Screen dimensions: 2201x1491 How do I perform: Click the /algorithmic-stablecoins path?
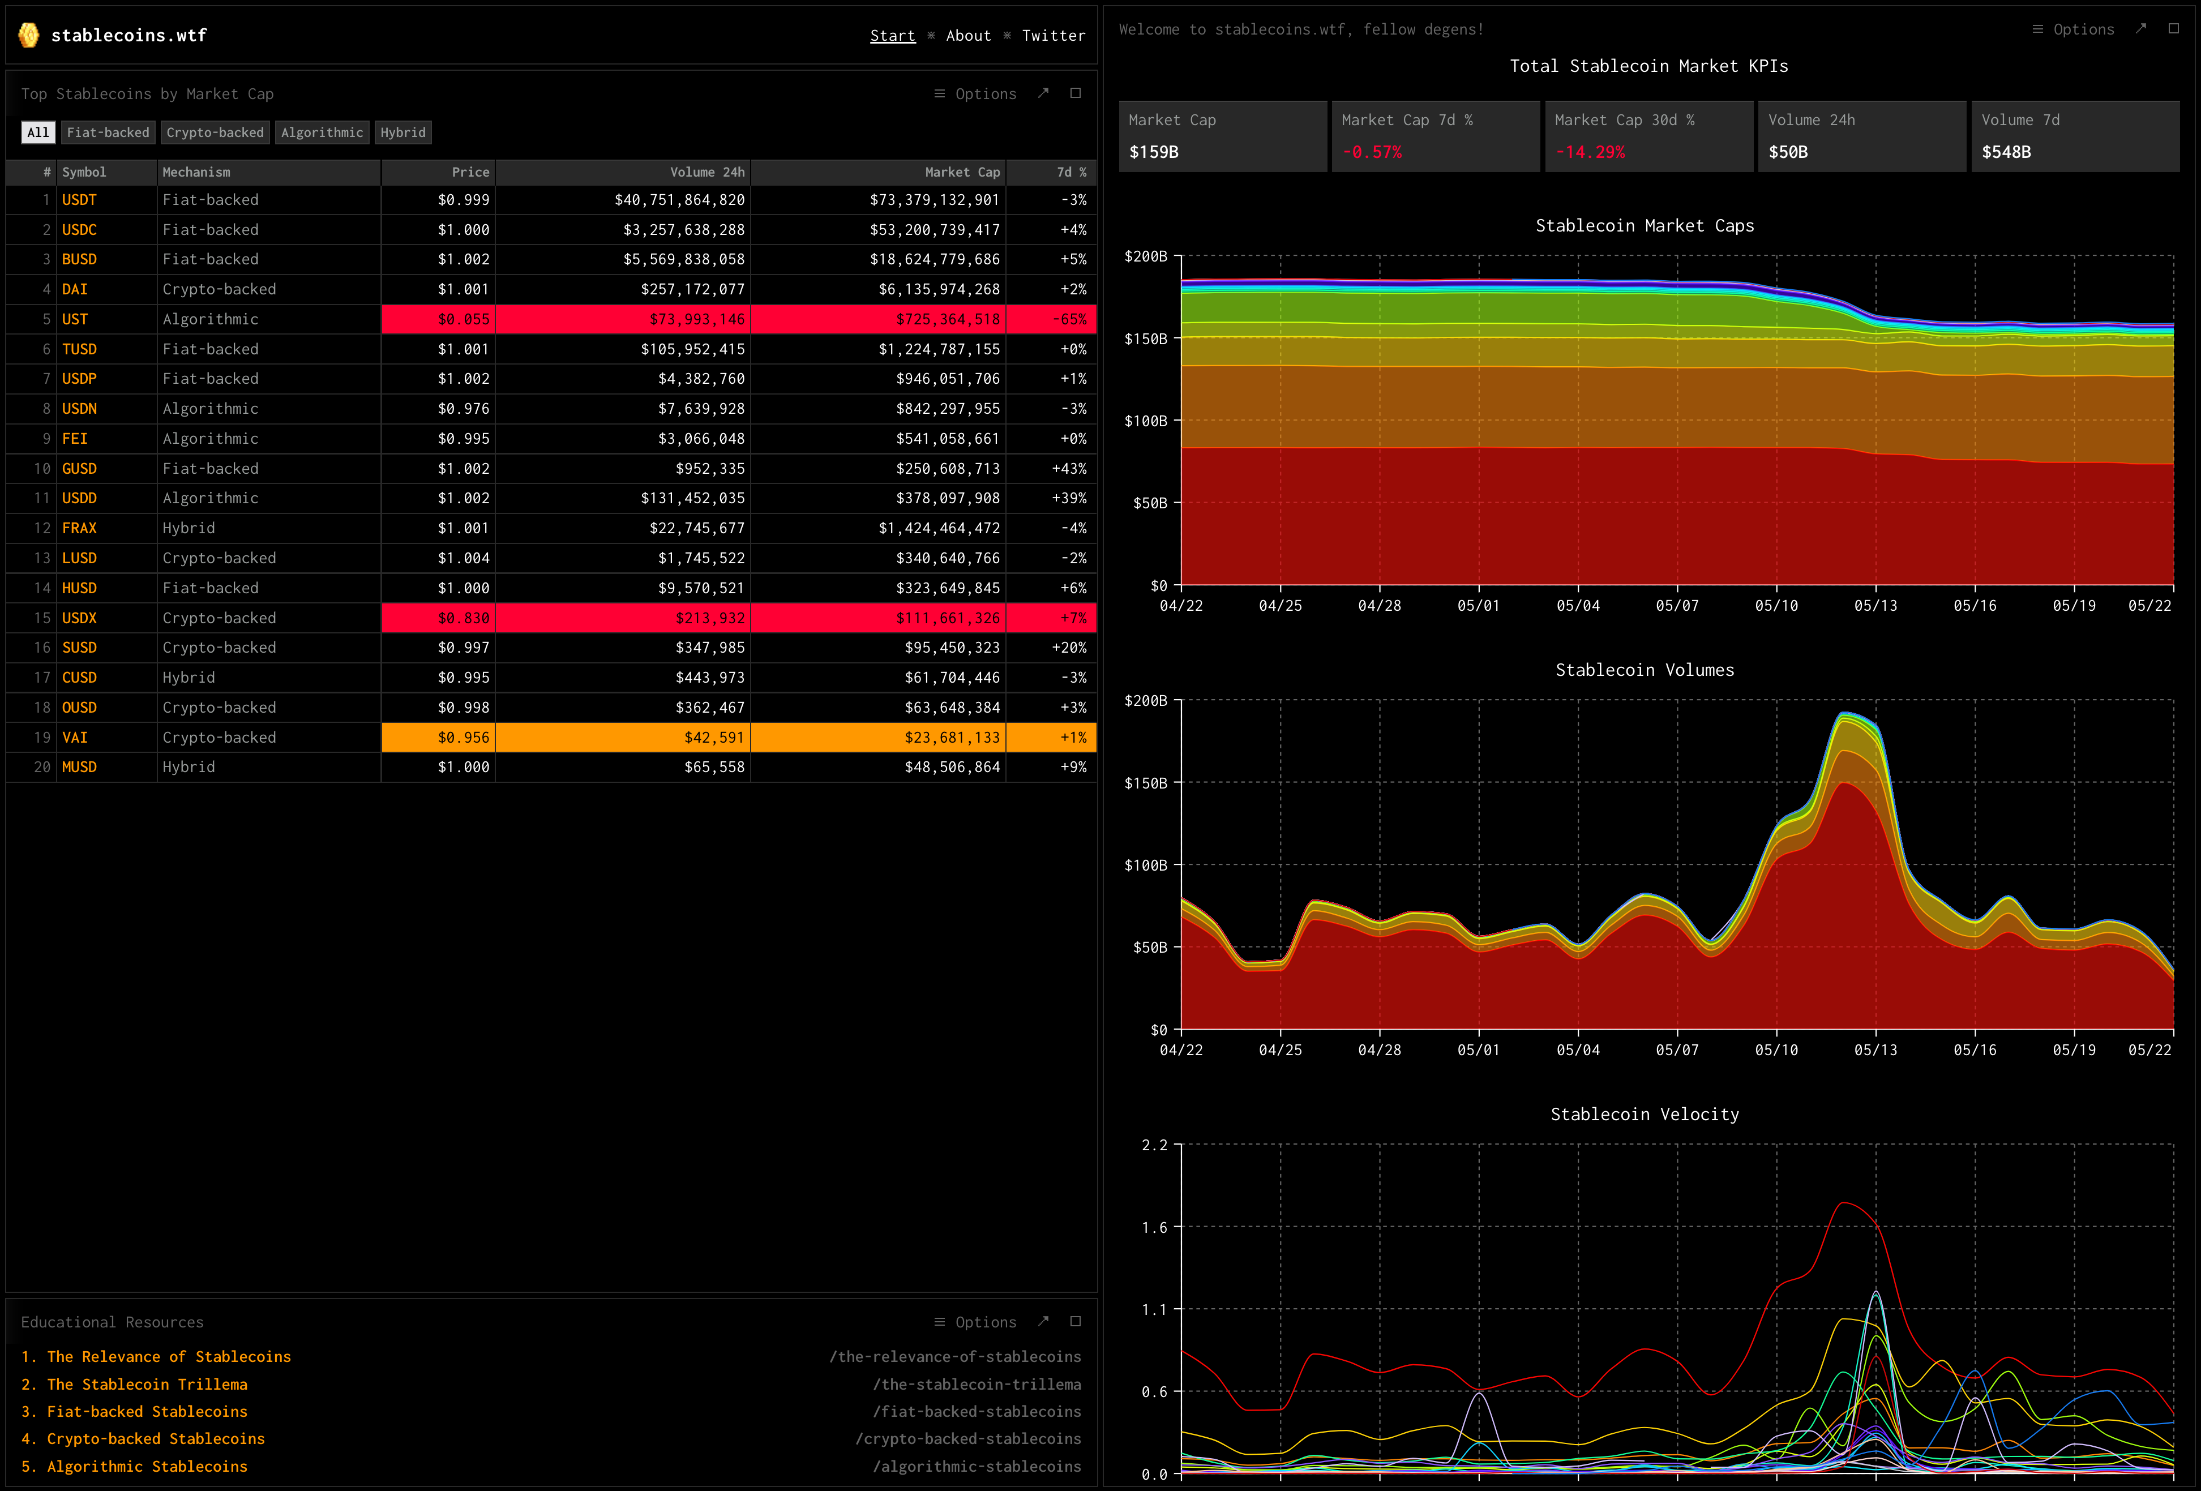(977, 1466)
